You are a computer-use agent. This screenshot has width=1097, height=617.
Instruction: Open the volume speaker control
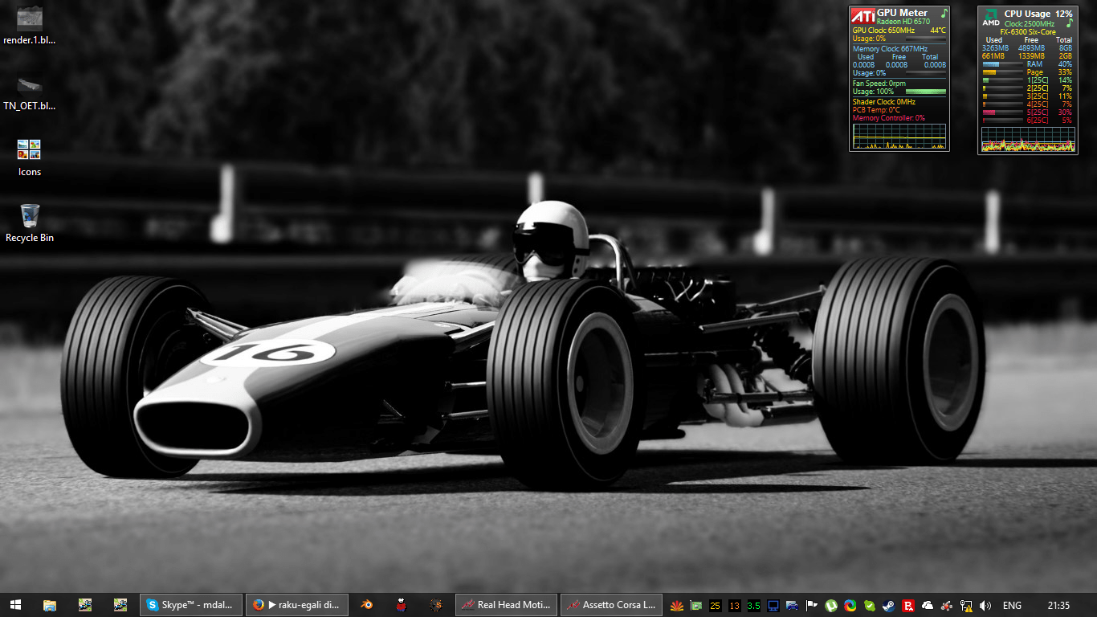click(985, 606)
